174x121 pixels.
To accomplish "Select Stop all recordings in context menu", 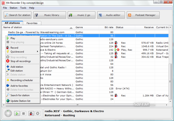I will (23, 61).
